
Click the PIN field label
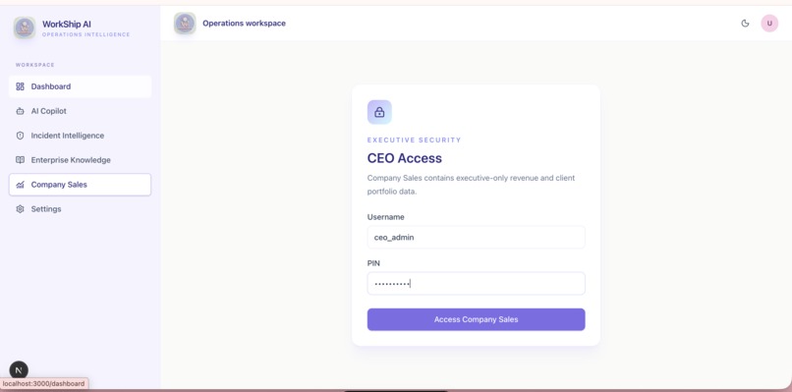[373, 263]
